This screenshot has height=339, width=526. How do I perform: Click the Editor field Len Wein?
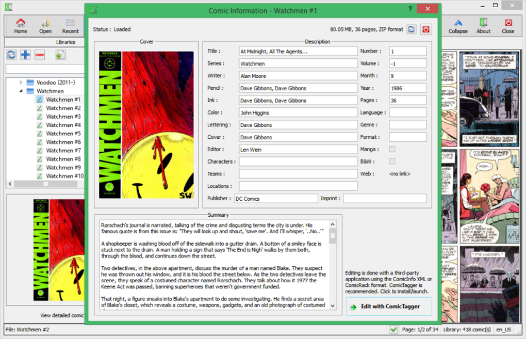pyautogui.click(x=298, y=149)
